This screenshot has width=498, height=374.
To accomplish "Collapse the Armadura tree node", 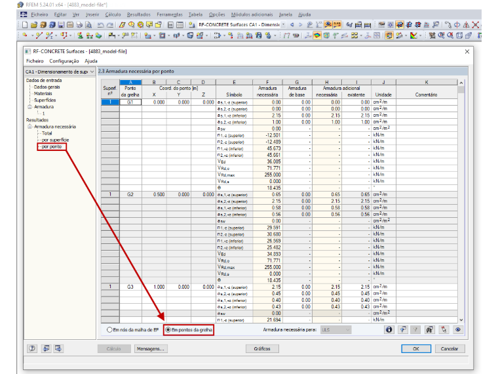I will pos(30,107).
